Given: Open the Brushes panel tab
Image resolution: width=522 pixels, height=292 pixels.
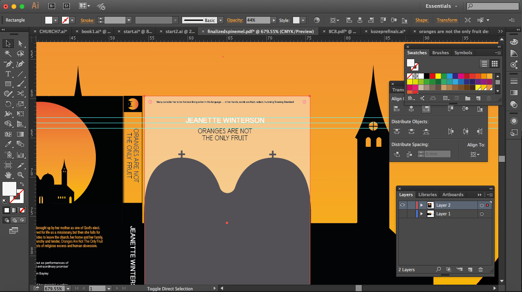Looking at the screenshot, I should click(x=440, y=53).
